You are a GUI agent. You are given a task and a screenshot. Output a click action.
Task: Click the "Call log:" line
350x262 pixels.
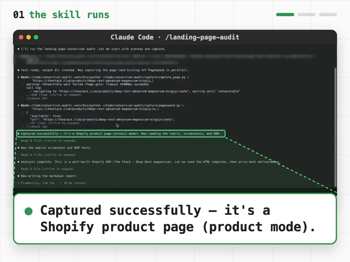click(34, 88)
